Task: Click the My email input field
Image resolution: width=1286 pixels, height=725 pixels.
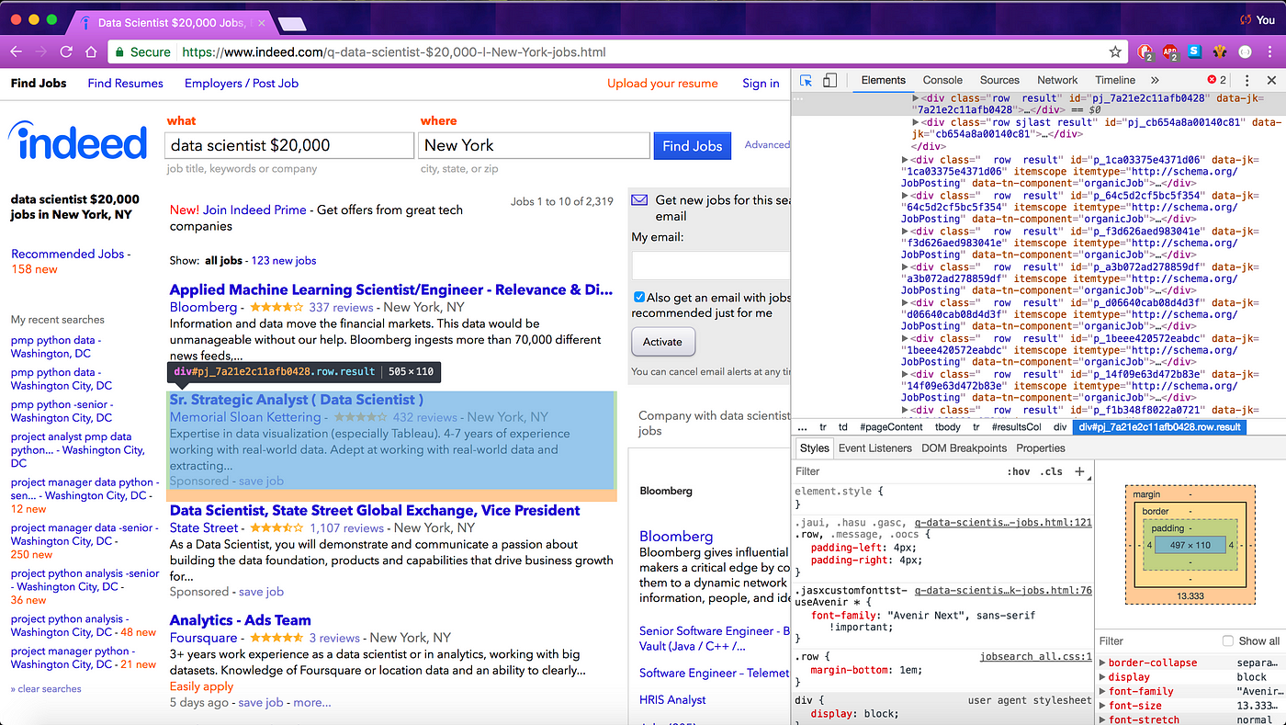Action: coord(711,266)
